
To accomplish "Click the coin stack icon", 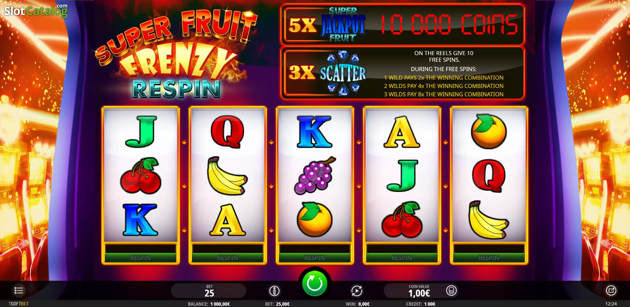I will coord(451,290).
